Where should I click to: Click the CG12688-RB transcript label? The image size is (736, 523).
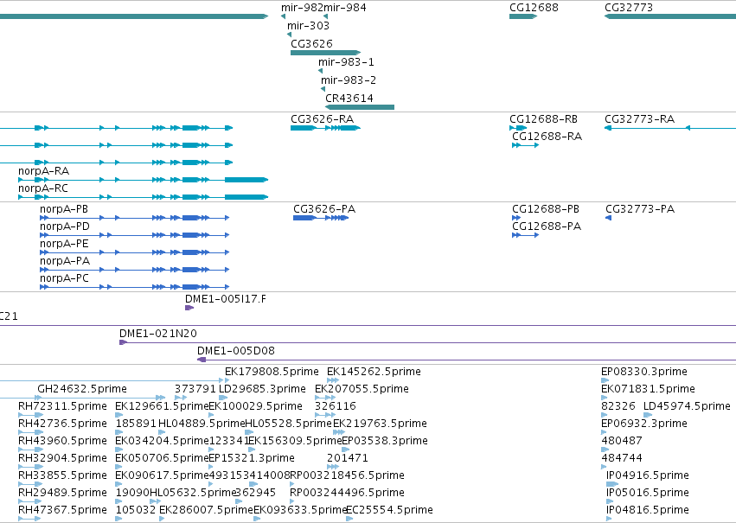point(543,119)
